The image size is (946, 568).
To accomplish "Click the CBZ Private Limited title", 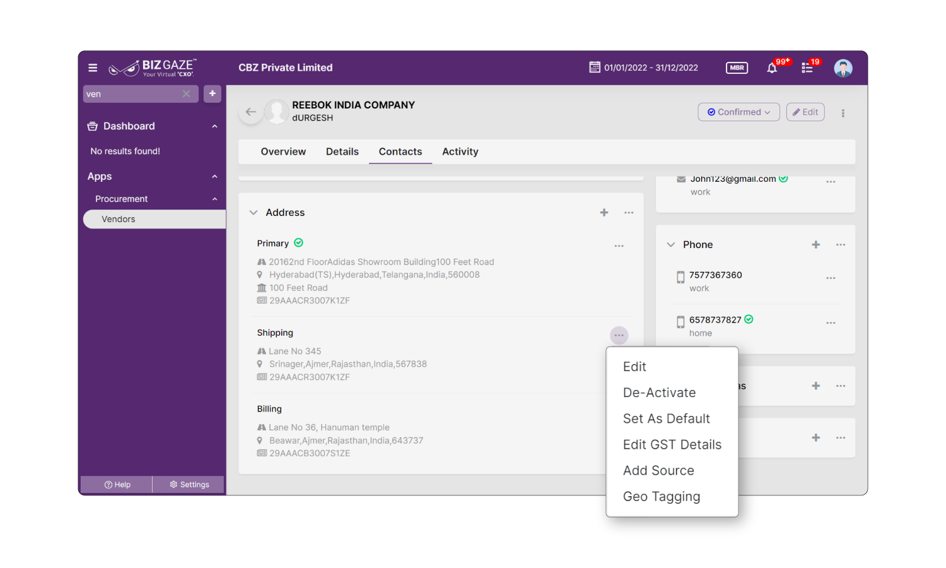I will (x=285, y=68).
